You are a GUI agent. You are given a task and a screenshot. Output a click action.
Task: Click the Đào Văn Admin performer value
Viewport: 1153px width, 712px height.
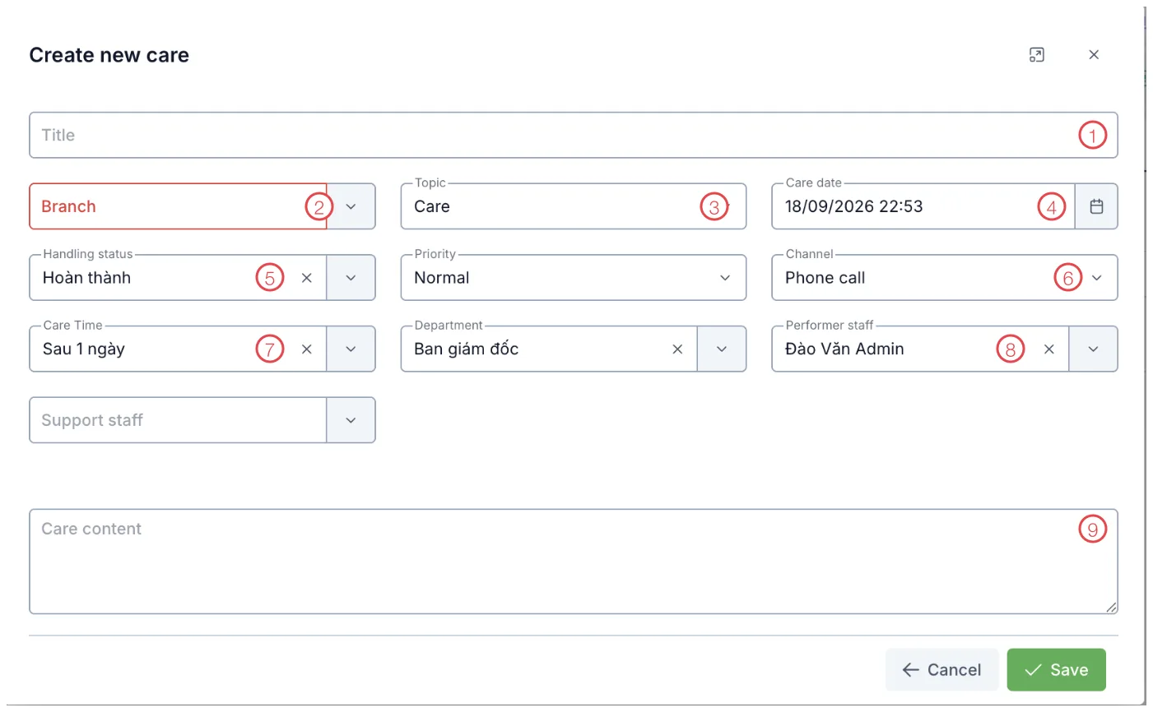(844, 349)
